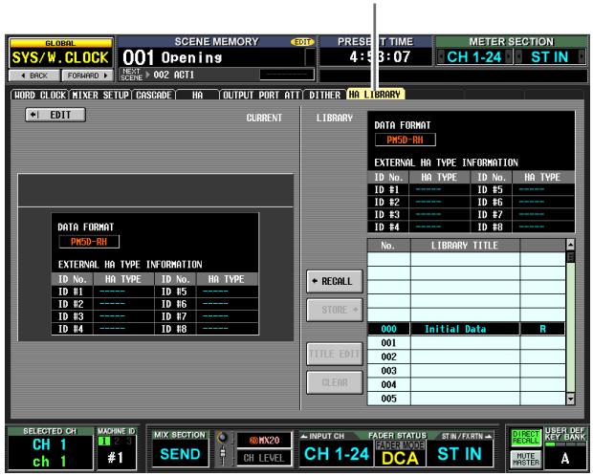Click the MIX SECTION SEND button
This screenshot has width=593, height=476.
point(180,454)
